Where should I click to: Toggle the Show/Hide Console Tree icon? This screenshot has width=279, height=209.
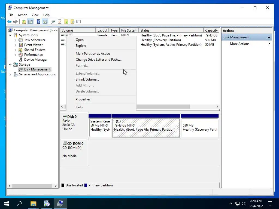[31, 22]
